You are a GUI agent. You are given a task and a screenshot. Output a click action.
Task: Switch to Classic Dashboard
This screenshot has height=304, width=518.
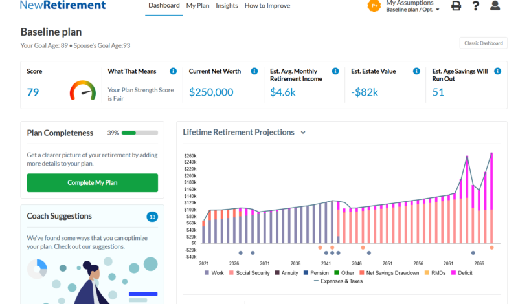483,43
